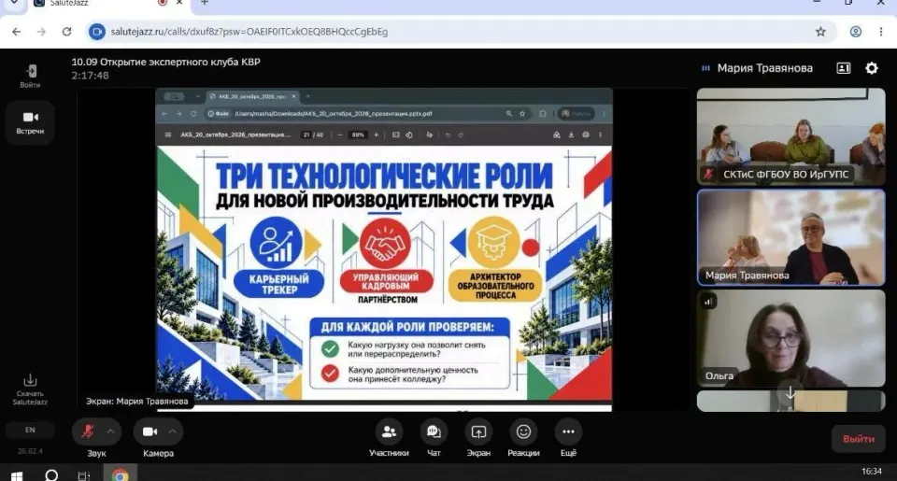Go back in browser history
This screenshot has height=481, width=897.
[x=16, y=32]
